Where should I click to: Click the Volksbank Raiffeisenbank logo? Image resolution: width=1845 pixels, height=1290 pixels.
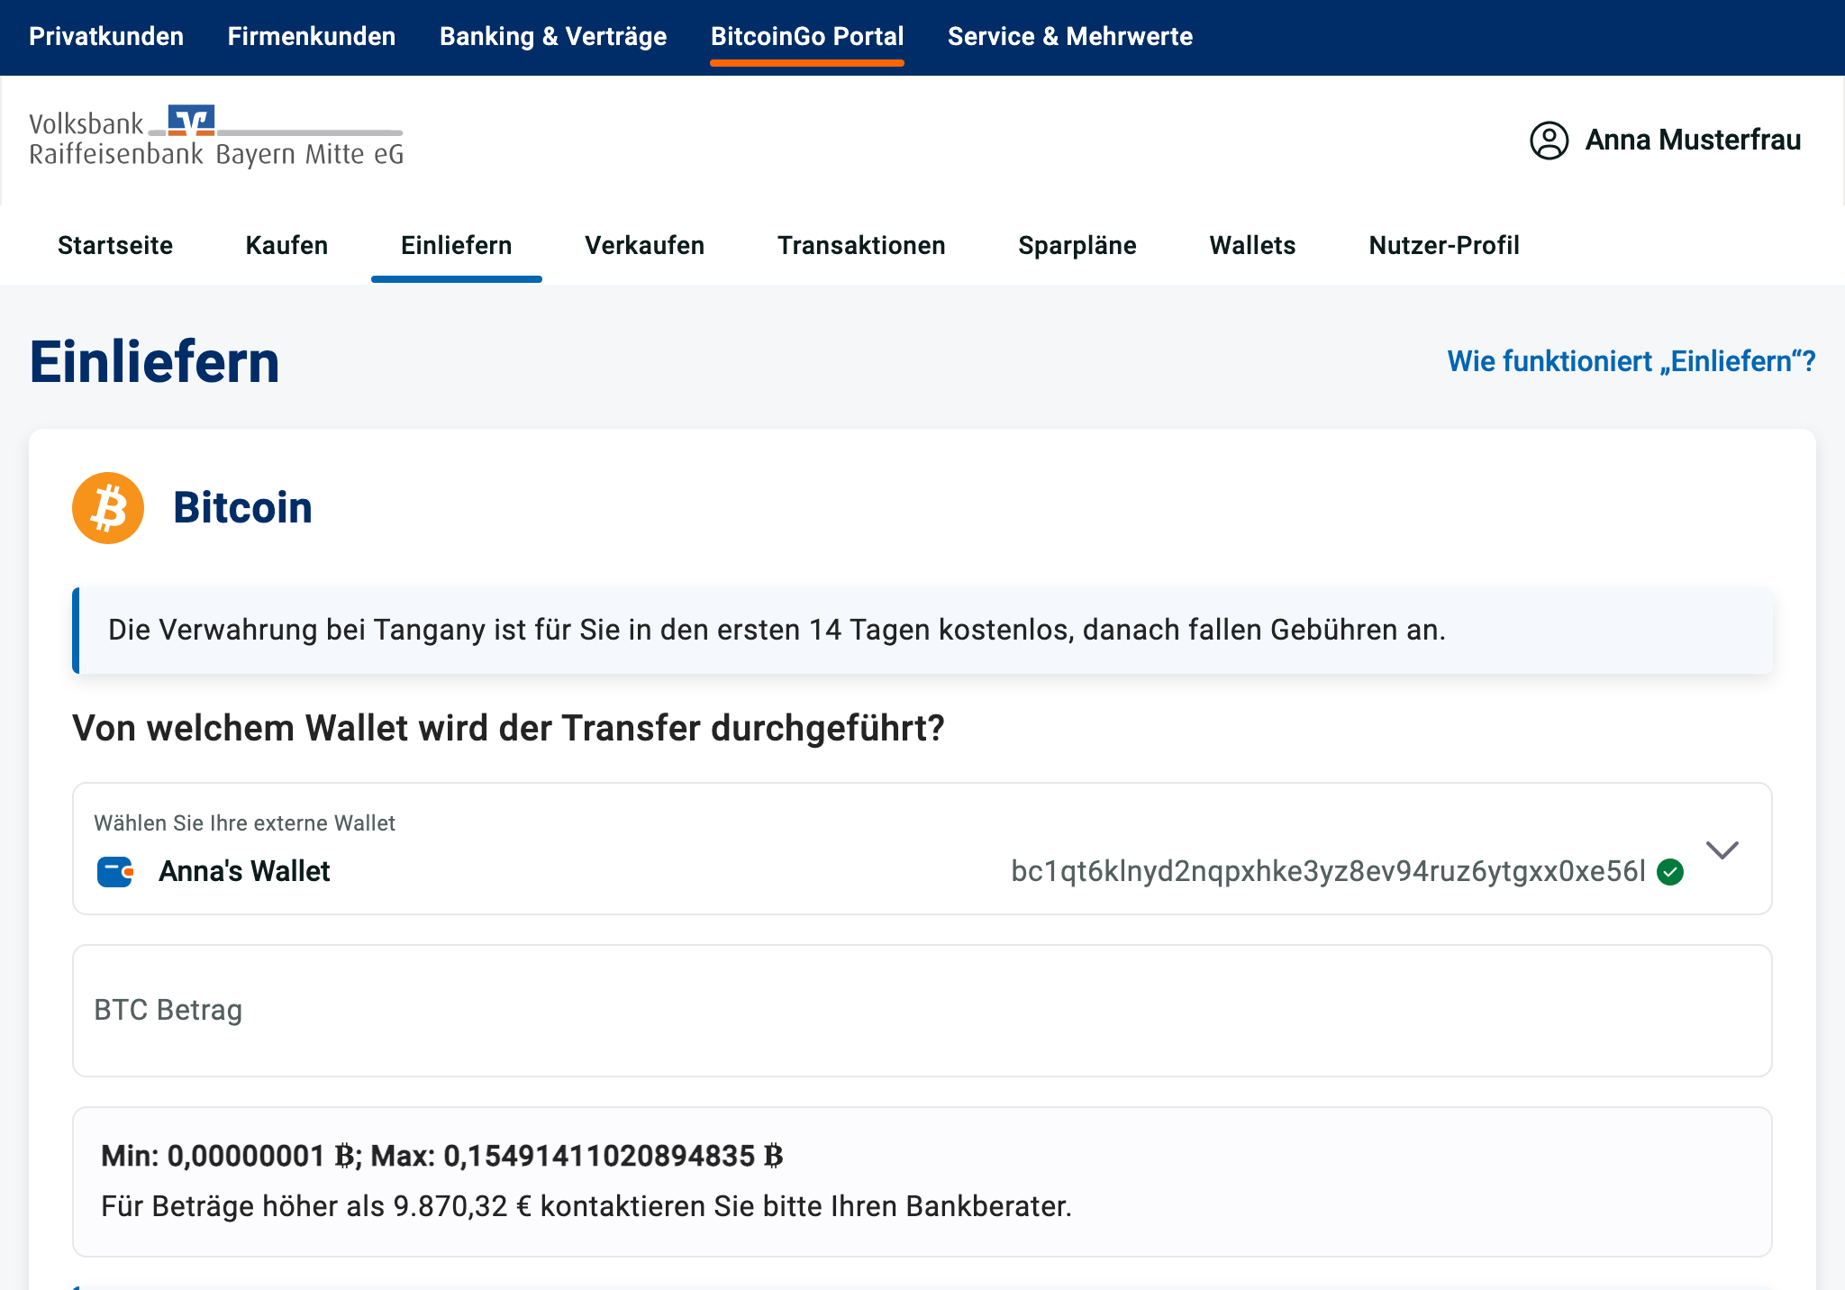pyautogui.click(x=216, y=138)
